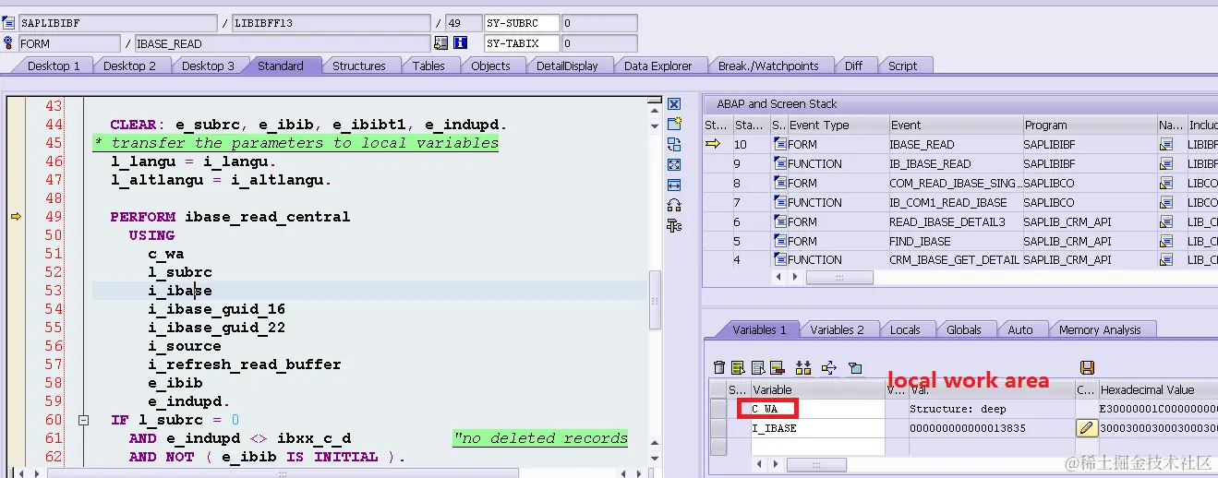Click the blue information icon
The image size is (1218, 478).
pos(460,42)
